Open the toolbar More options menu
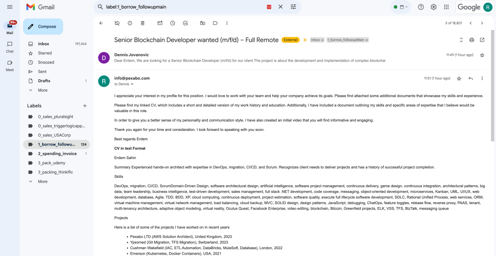The width and height of the screenshot is (496, 256). [227, 23]
